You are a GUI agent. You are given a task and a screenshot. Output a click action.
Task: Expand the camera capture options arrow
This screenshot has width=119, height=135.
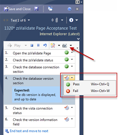(71, 45)
